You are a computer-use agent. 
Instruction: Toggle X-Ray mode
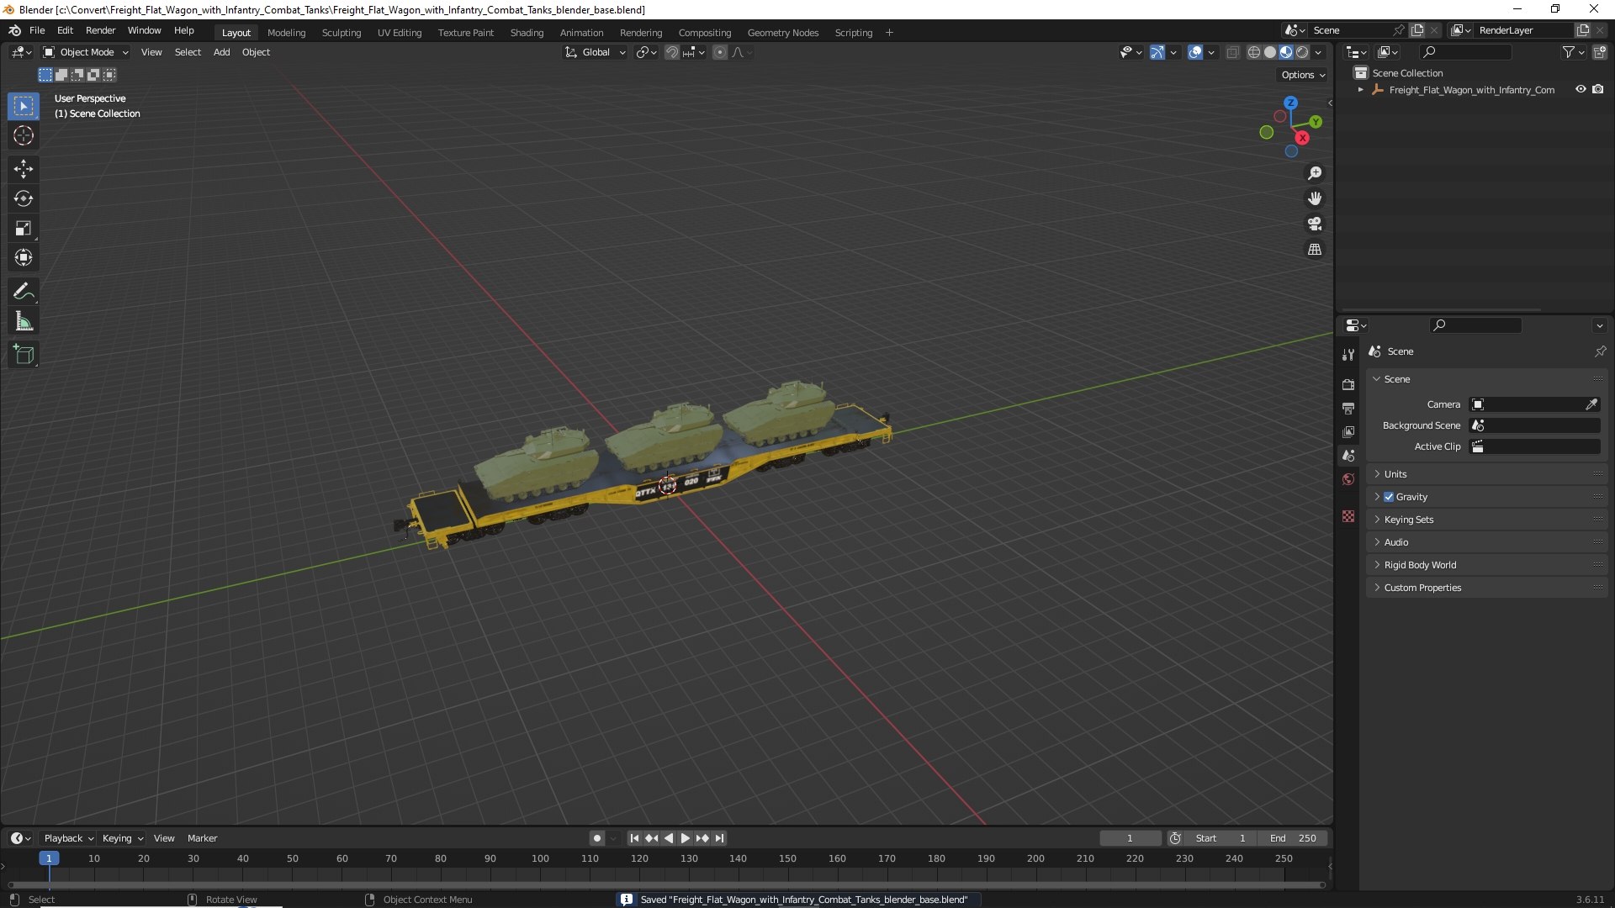(x=1232, y=52)
